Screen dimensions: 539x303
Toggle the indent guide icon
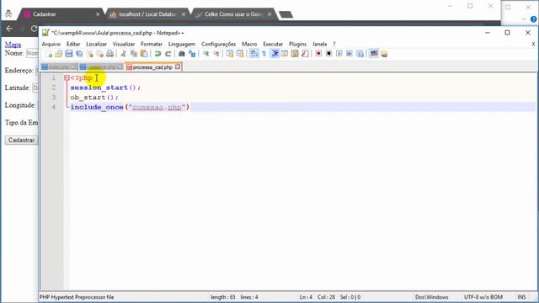click(275, 54)
